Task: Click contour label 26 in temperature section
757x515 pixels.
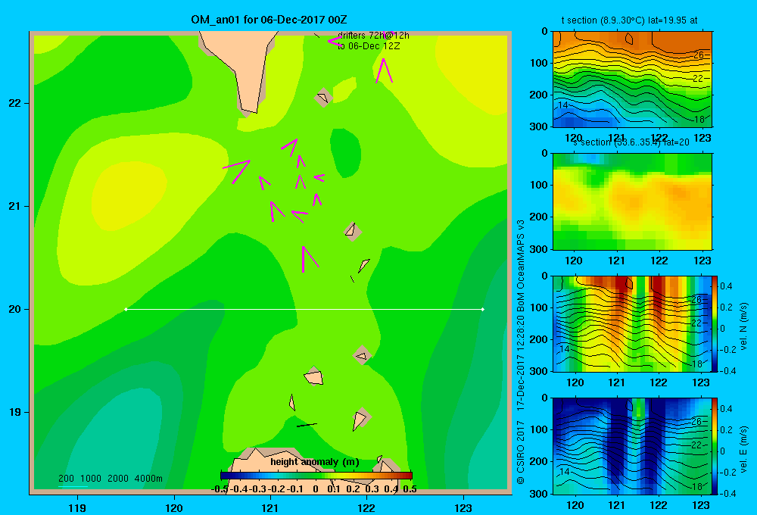Action: coord(698,55)
